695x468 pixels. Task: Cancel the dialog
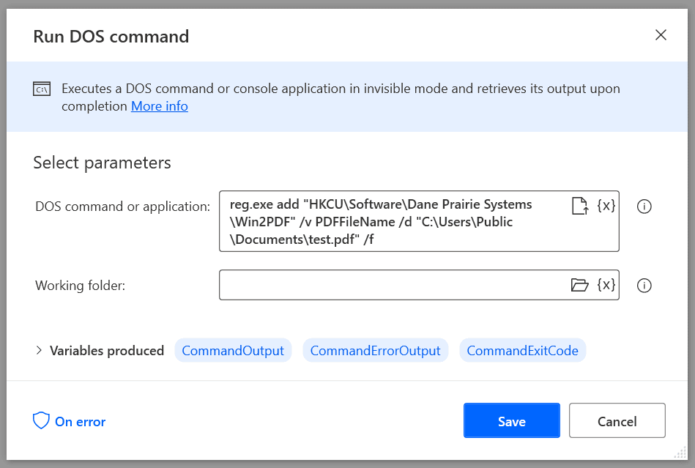pyautogui.click(x=617, y=420)
